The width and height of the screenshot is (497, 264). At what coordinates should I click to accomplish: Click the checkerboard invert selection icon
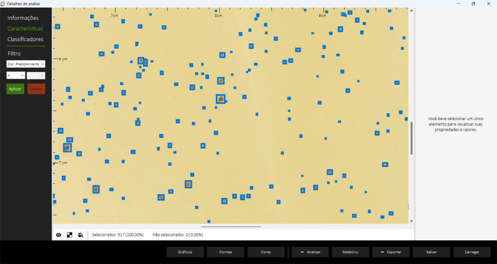[70, 235]
